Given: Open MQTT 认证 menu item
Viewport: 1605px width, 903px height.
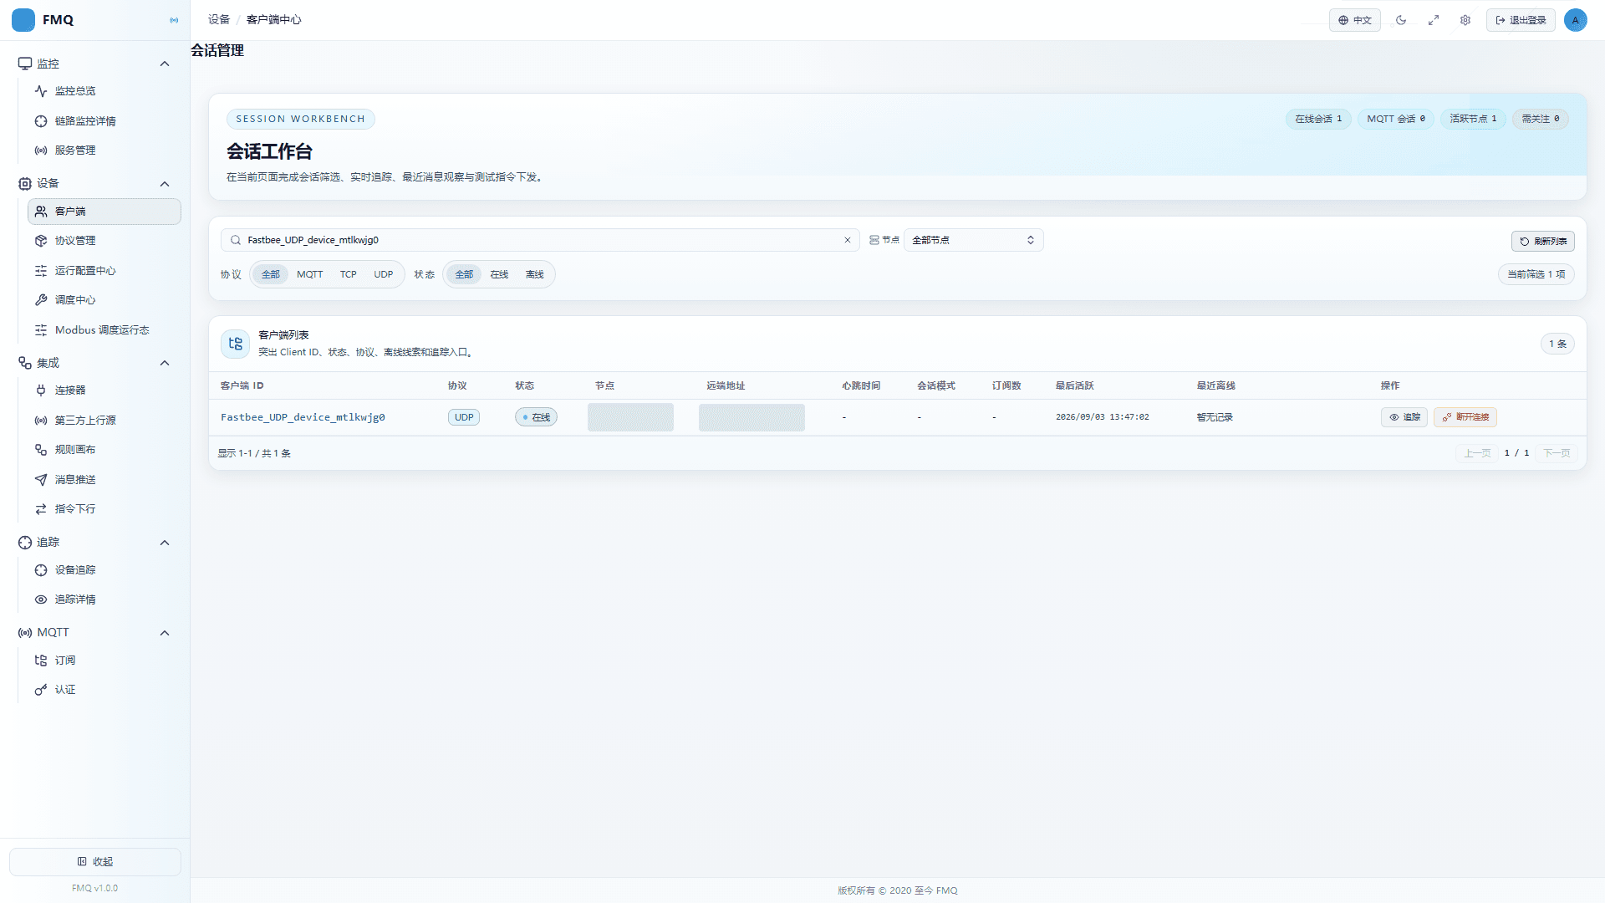Looking at the screenshot, I should click(104, 690).
